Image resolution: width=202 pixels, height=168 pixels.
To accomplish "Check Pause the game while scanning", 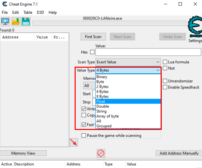I will coord(84,135).
